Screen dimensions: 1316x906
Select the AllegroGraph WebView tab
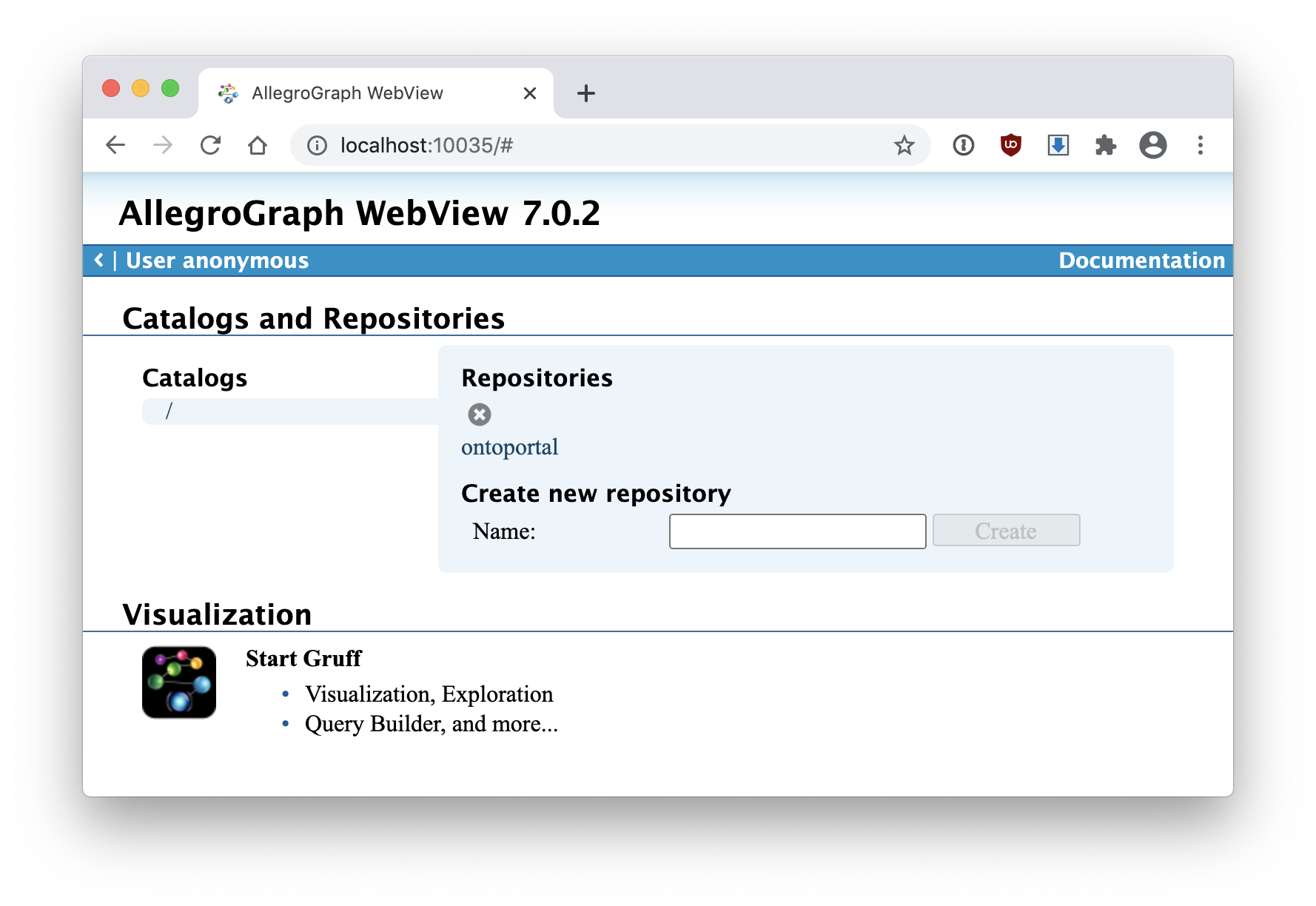[348, 93]
